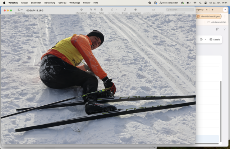
Task: Open the VPN Nicht verbunden status item
Action: tap(169, 3)
